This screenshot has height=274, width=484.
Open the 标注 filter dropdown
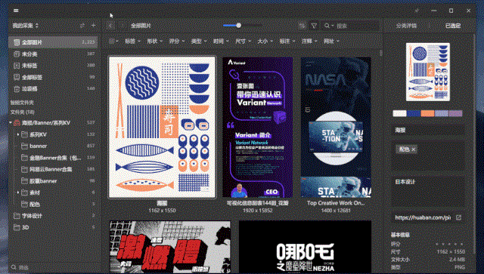point(287,41)
